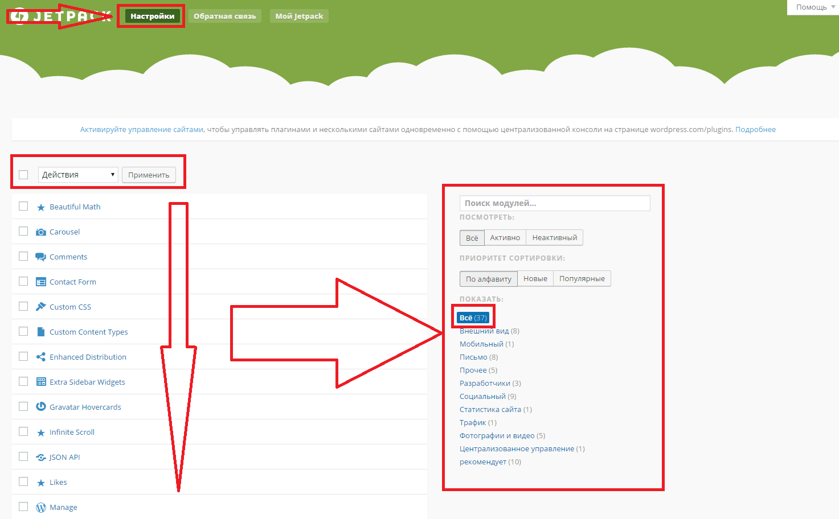Check the JSON API checkbox
Image resolution: width=839 pixels, height=519 pixels.
[23, 456]
